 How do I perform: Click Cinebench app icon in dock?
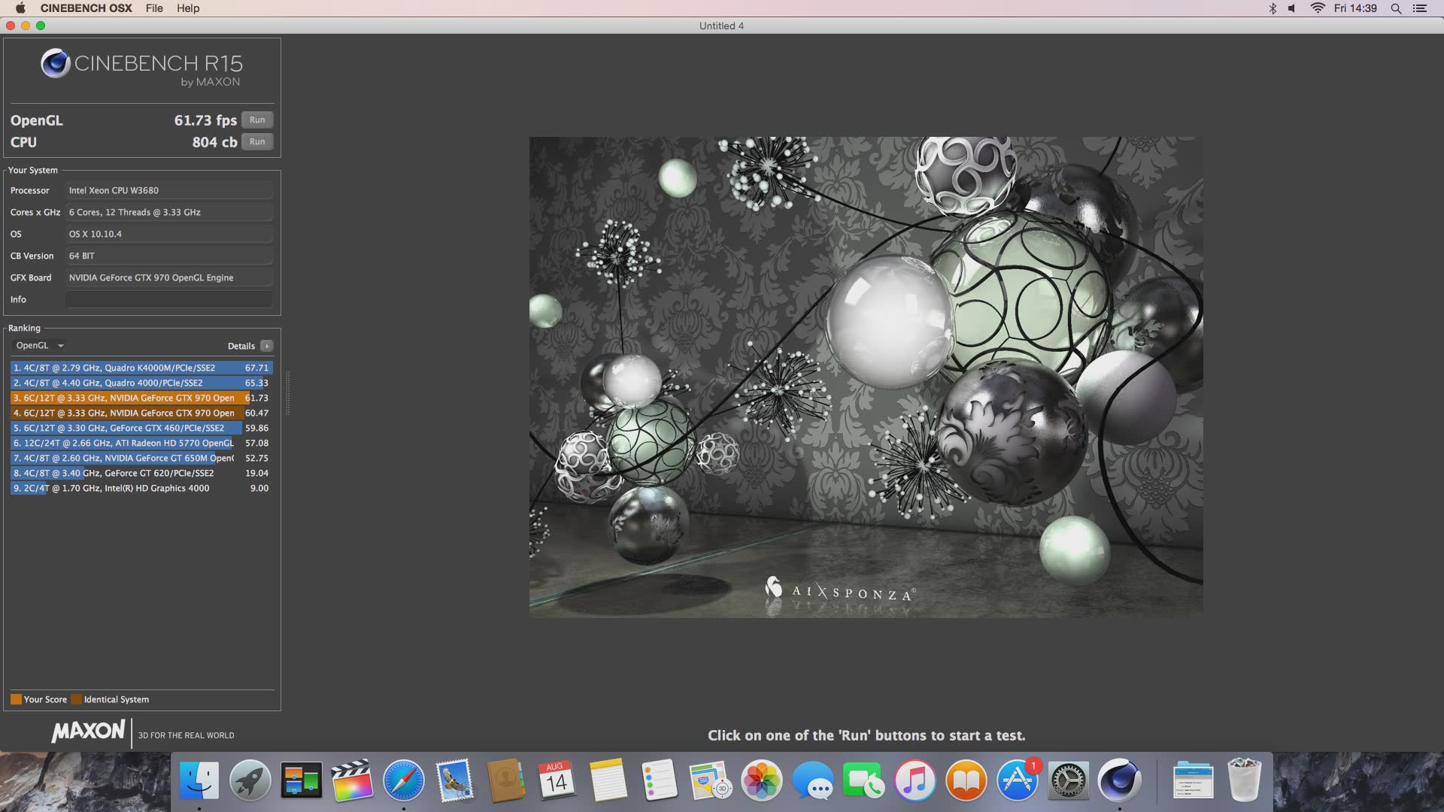click(x=1120, y=780)
